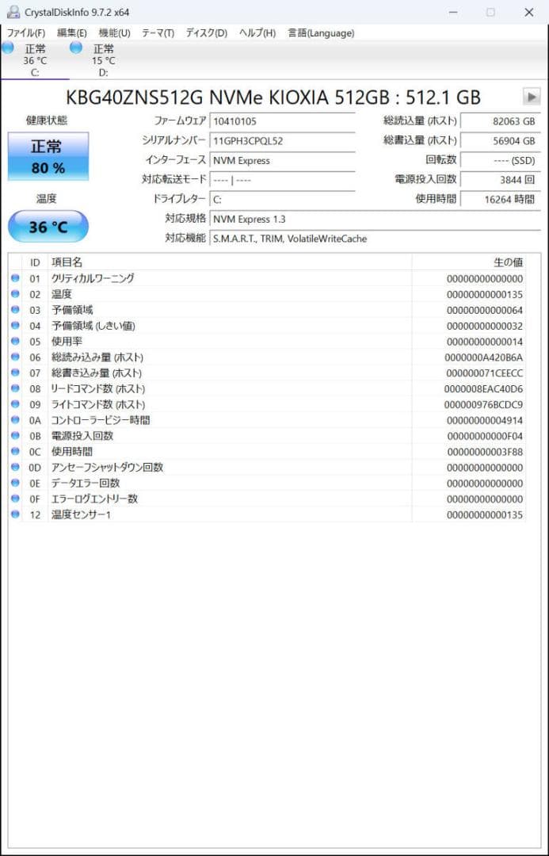The image size is (549, 856).
Task: Go to next disk with the arrow button
Action: pyautogui.click(x=531, y=97)
